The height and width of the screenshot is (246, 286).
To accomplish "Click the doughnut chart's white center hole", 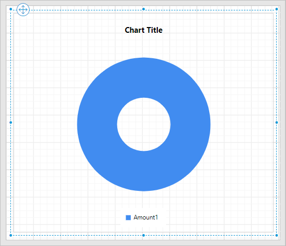I will 144,124.
